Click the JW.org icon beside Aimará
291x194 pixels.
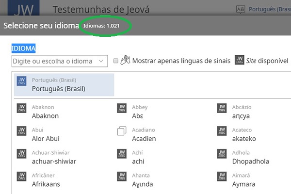[x=222, y=177]
